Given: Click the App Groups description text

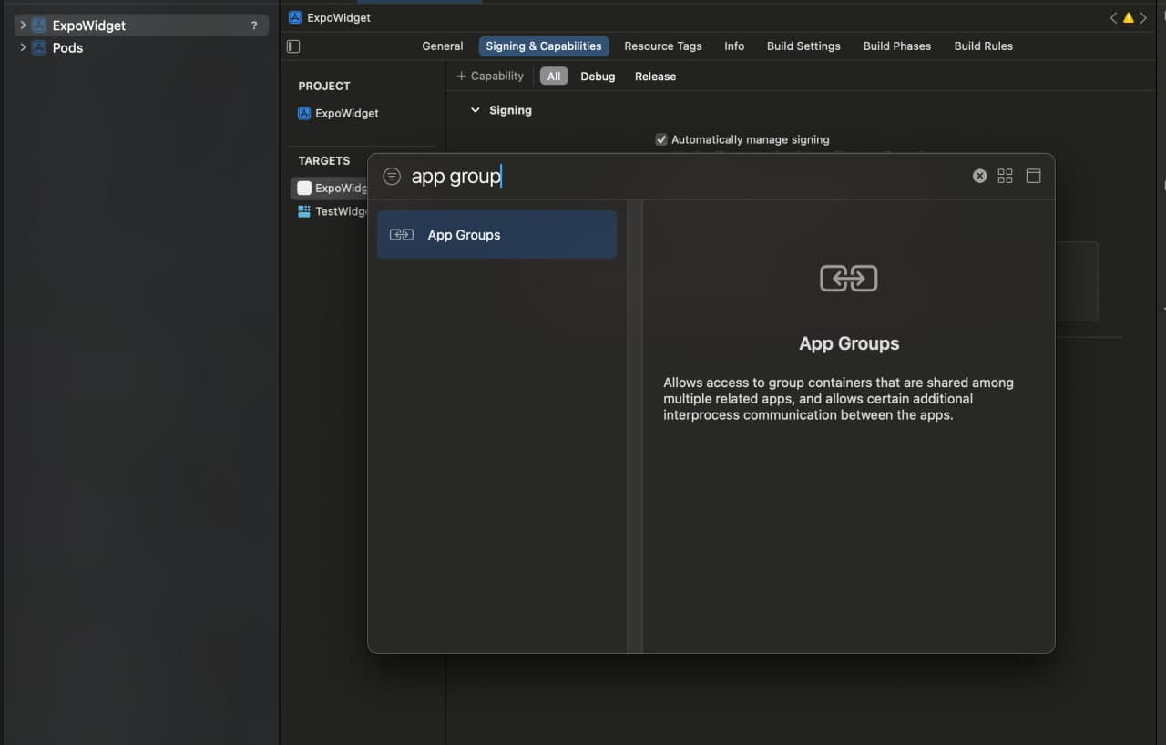Looking at the screenshot, I should [839, 399].
